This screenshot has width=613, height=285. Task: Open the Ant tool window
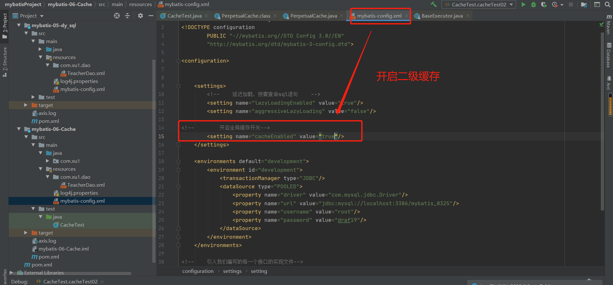click(x=609, y=83)
